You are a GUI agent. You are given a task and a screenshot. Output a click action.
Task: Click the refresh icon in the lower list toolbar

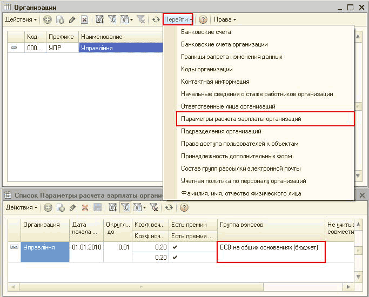(169, 207)
